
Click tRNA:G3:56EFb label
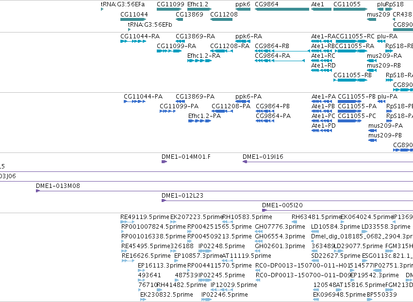click(150, 24)
